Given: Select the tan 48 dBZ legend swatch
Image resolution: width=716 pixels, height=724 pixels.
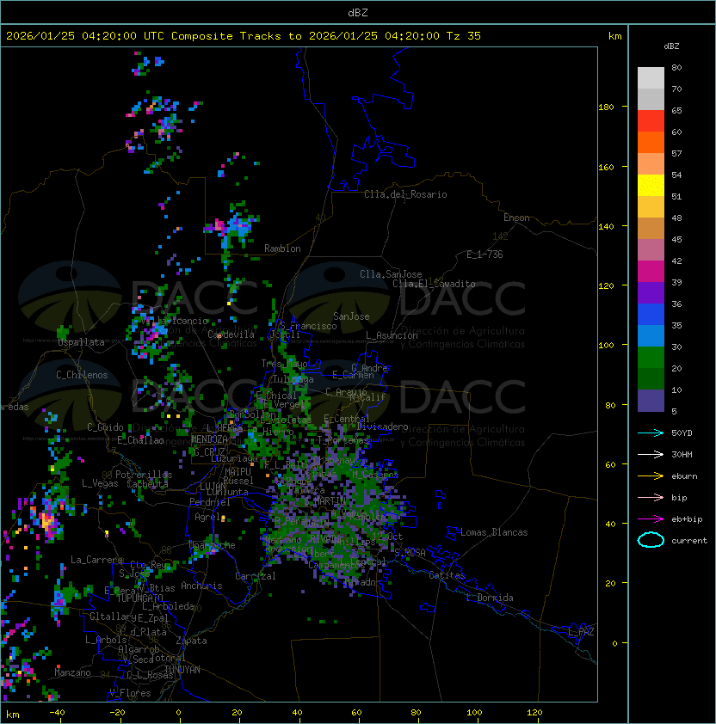Looking at the screenshot, I should 651,228.
